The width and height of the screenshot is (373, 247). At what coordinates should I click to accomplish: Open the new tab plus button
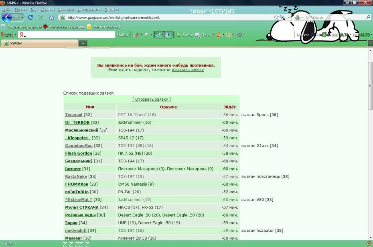click(x=83, y=43)
